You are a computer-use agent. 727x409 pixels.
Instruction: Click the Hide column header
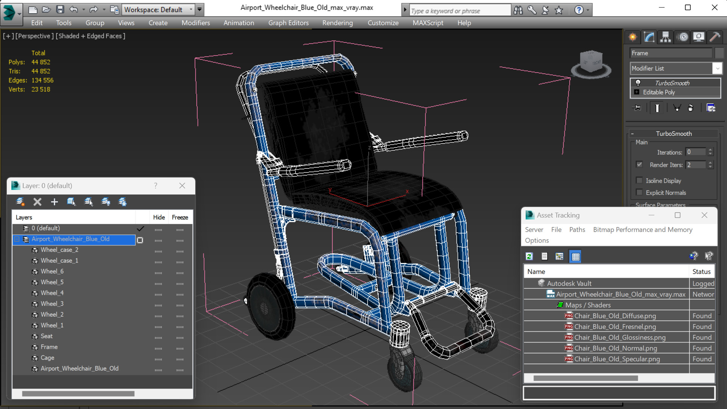159,217
